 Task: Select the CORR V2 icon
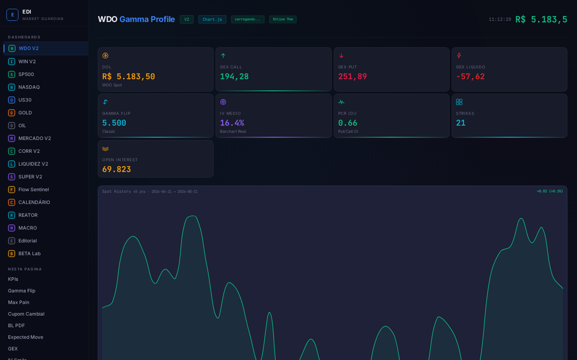12,151
